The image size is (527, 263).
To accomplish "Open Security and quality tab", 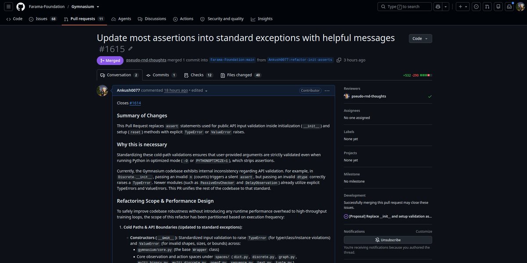I will 222,19.
